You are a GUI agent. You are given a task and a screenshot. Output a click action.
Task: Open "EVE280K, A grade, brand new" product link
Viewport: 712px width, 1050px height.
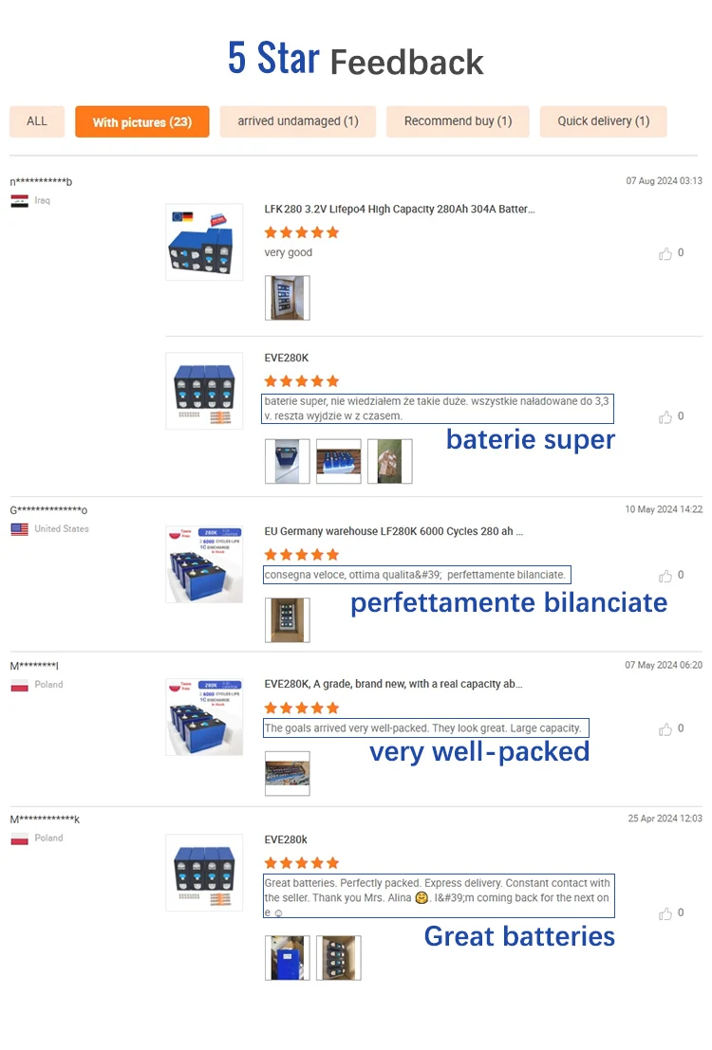coord(393,684)
